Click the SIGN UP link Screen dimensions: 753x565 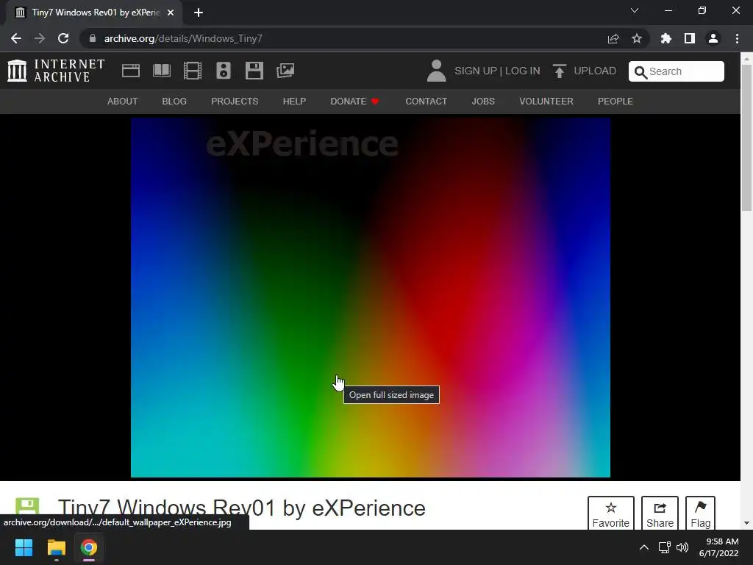(476, 71)
